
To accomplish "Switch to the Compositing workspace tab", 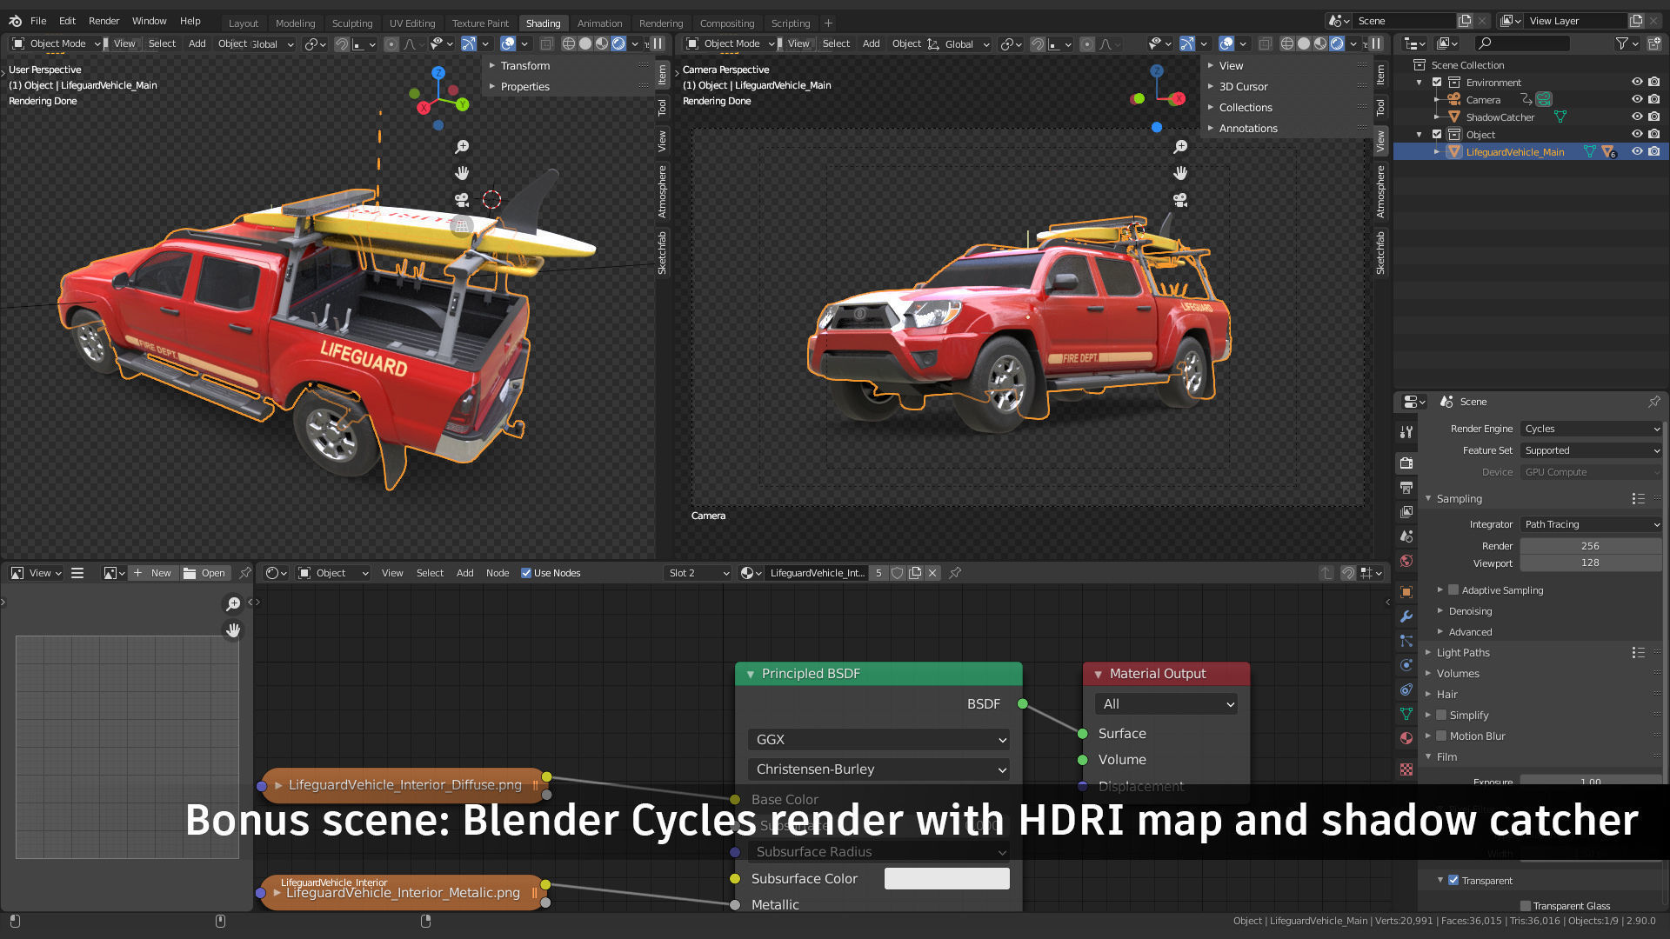I will (726, 23).
